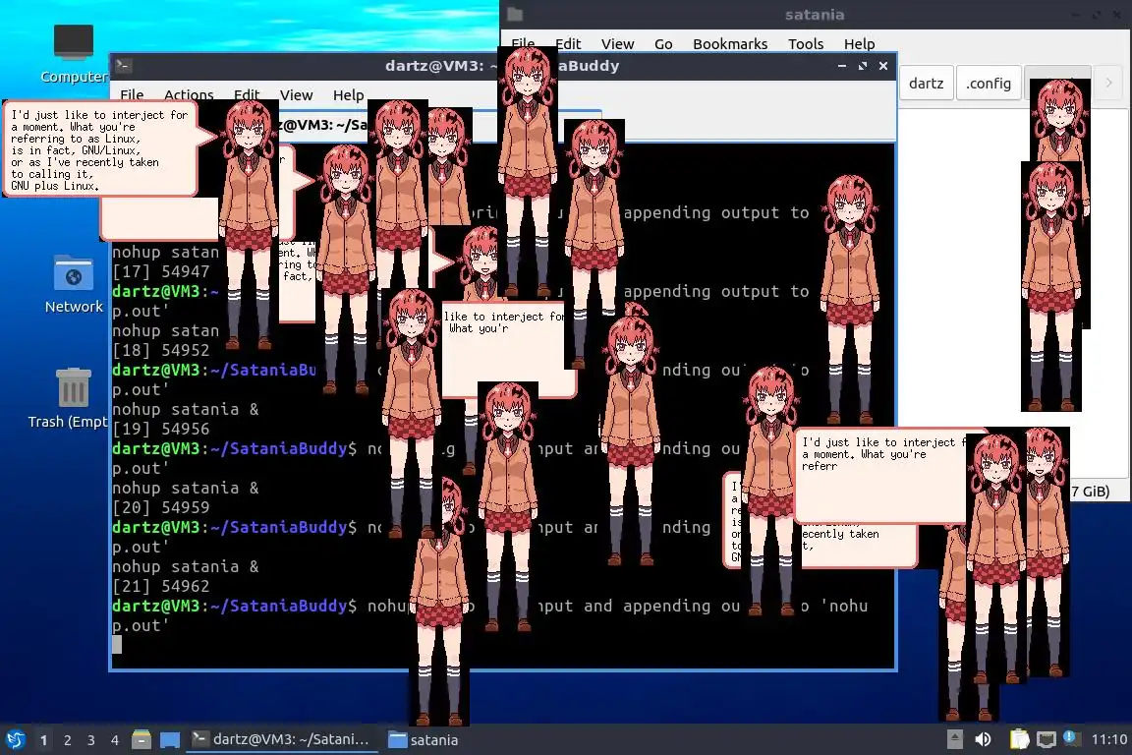
Task: Open the Network desktop icon
Action: point(74,283)
